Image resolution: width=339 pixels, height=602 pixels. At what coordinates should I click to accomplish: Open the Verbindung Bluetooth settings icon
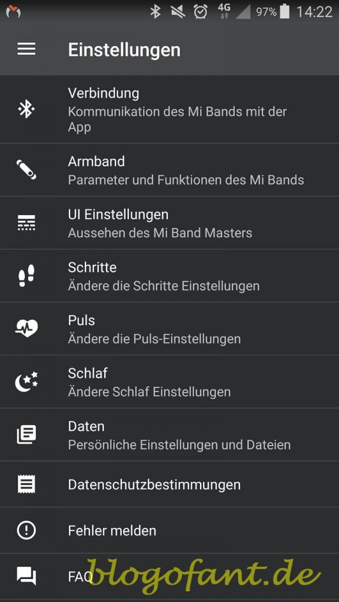tap(26, 109)
